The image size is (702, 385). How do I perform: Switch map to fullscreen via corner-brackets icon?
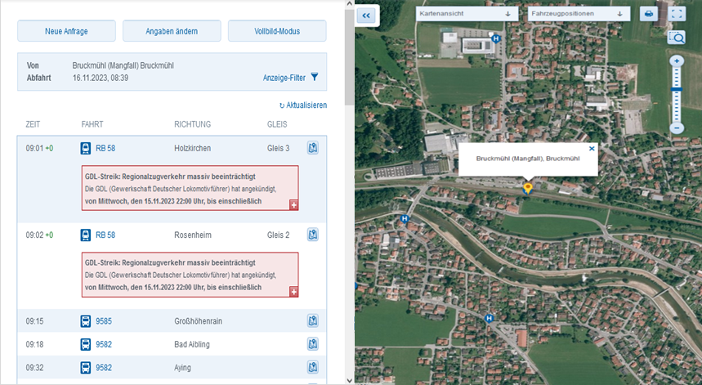tap(677, 14)
